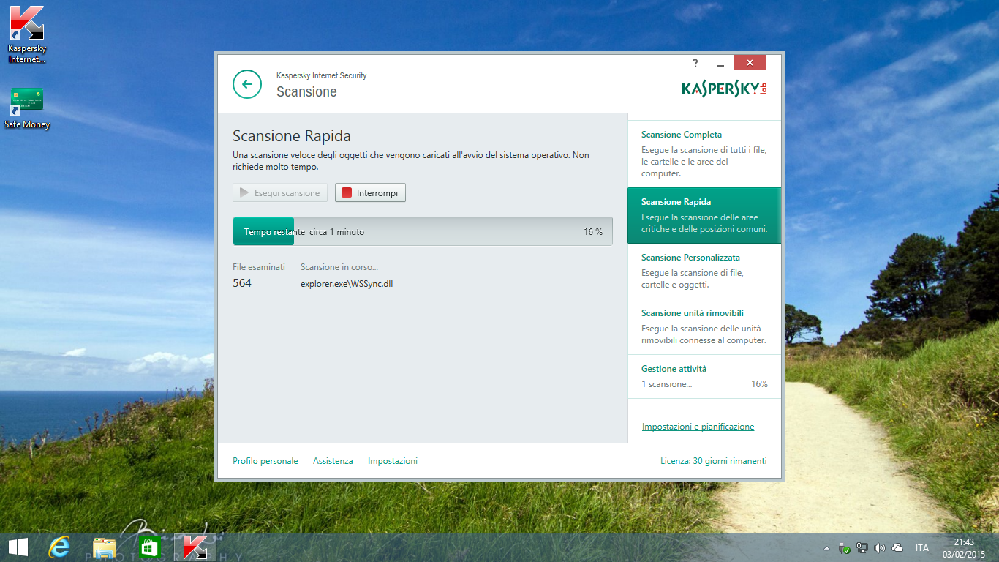Stop the scan with Interrompi button

coord(370,192)
